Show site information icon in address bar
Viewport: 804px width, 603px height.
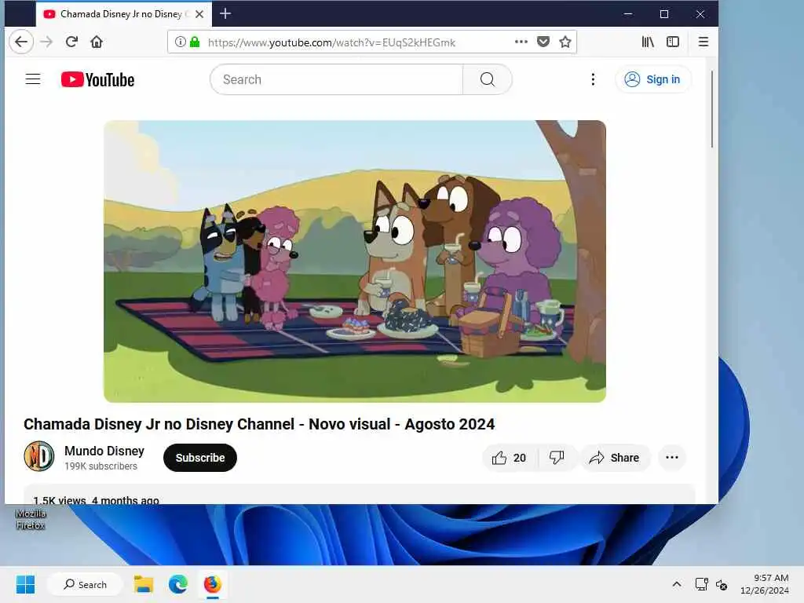(180, 42)
